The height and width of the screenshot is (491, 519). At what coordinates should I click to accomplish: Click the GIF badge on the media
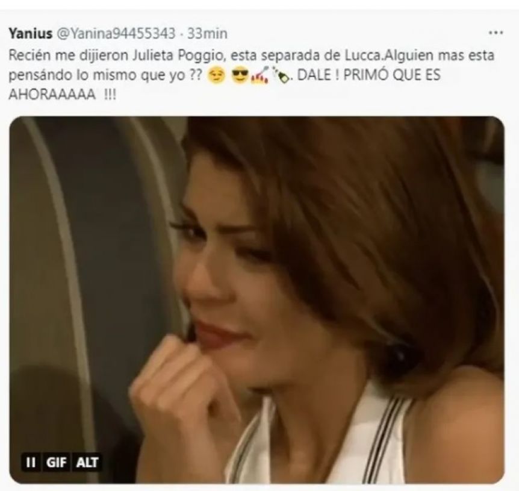click(56, 462)
